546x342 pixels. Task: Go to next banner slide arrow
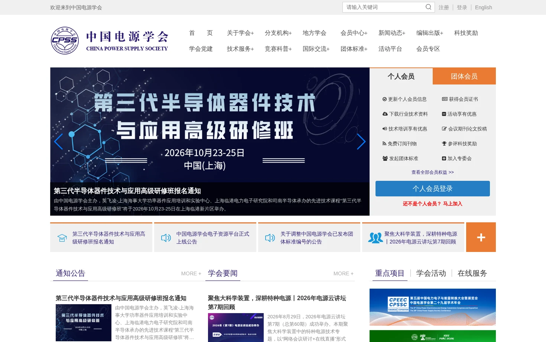[x=361, y=142]
